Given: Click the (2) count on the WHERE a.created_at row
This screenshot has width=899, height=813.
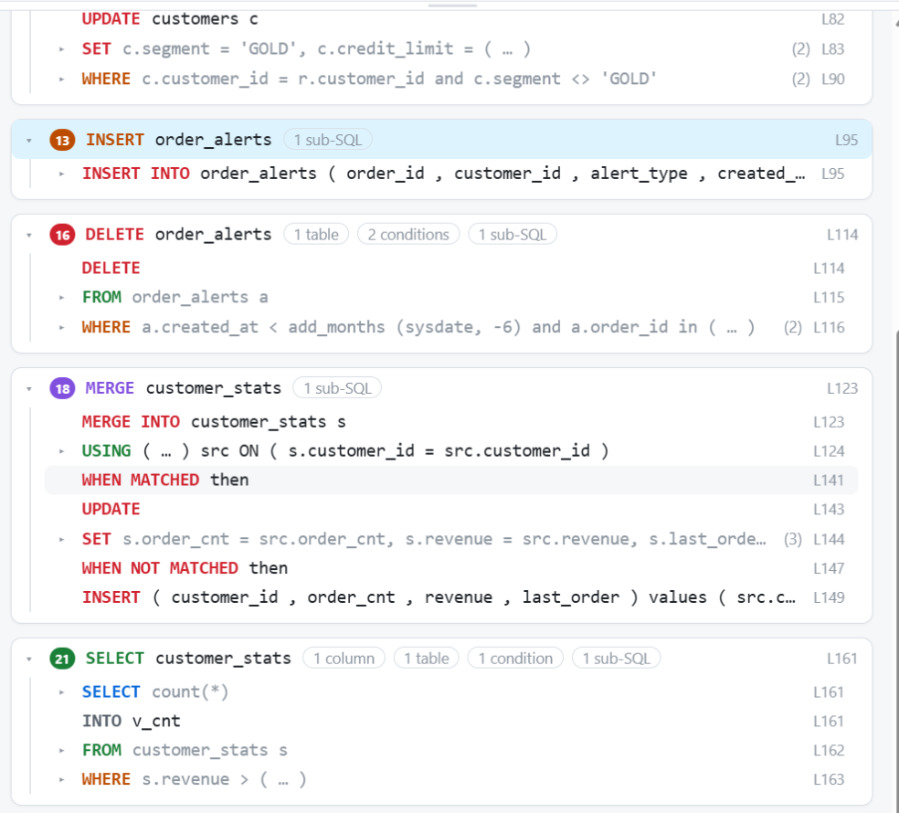Looking at the screenshot, I should pos(793,327).
